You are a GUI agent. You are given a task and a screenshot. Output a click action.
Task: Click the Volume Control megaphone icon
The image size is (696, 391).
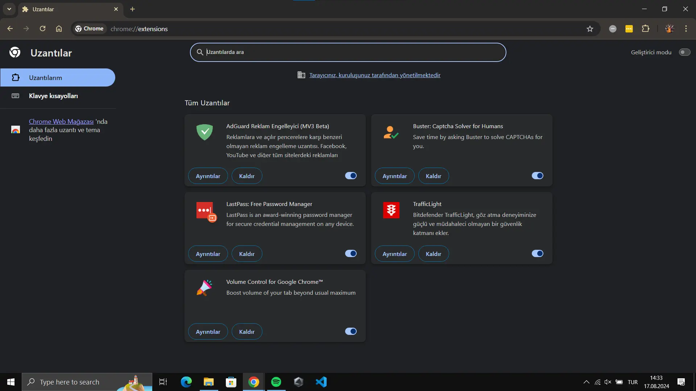coord(204,288)
